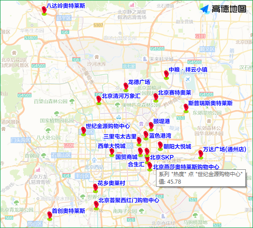Select the 北京SKP marker pin

point(147,152)
